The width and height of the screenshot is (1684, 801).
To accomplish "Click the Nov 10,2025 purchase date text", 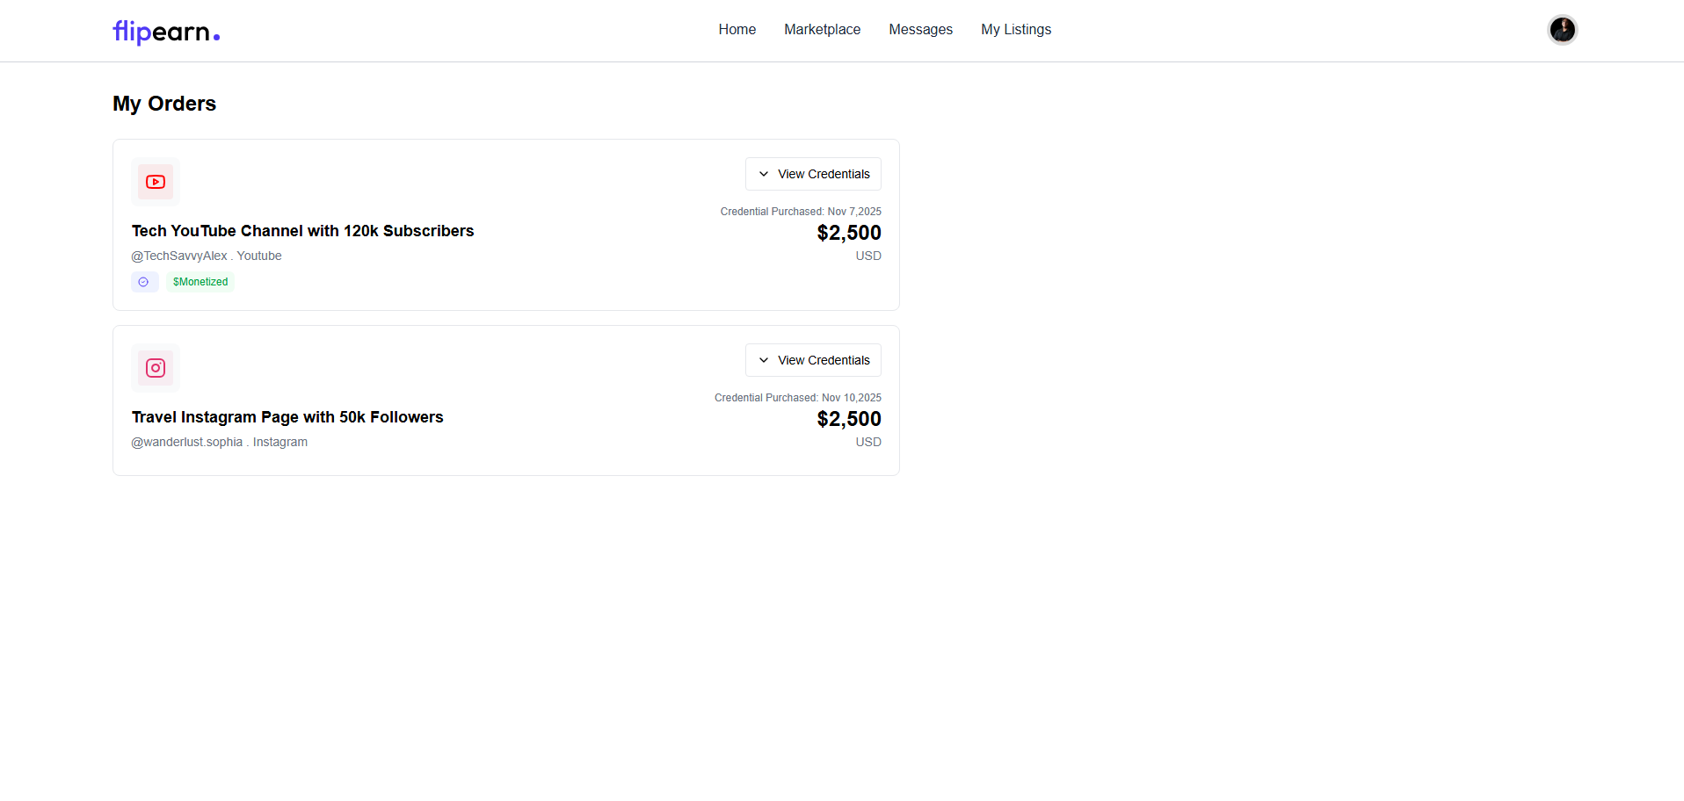I will coord(851,398).
